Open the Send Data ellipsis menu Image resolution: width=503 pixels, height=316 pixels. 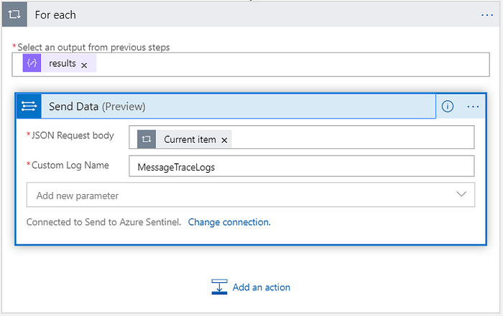point(473,107)
